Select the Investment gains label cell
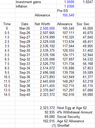Screen dimensions: 95x128 tap(28, 2)
